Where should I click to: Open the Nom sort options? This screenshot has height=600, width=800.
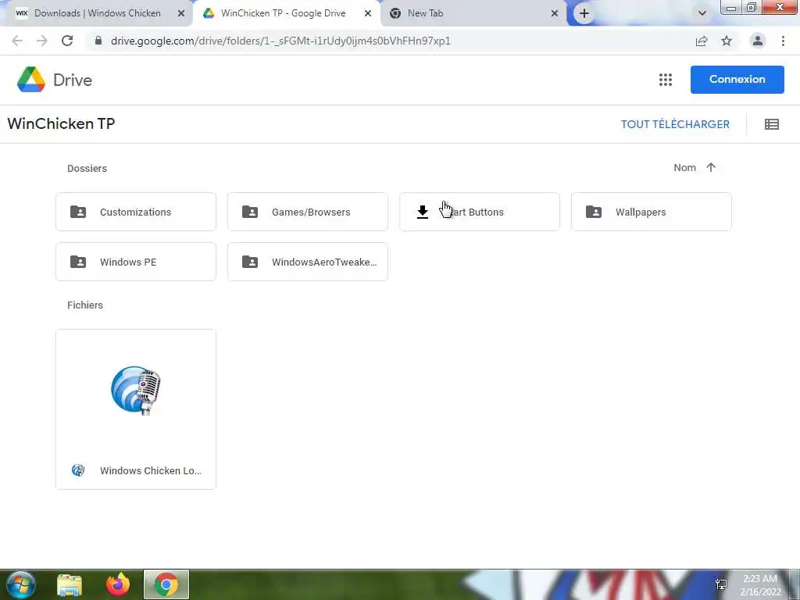coord(684,167)
